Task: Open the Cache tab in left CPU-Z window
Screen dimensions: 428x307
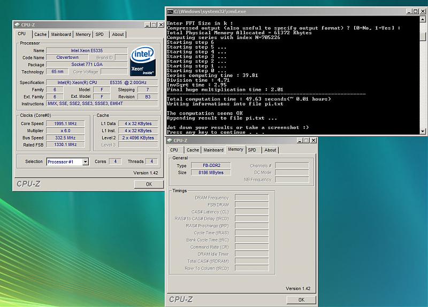Action: (41, 34)
